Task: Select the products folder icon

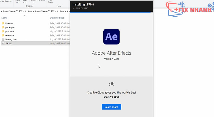Action: (3, 31)
